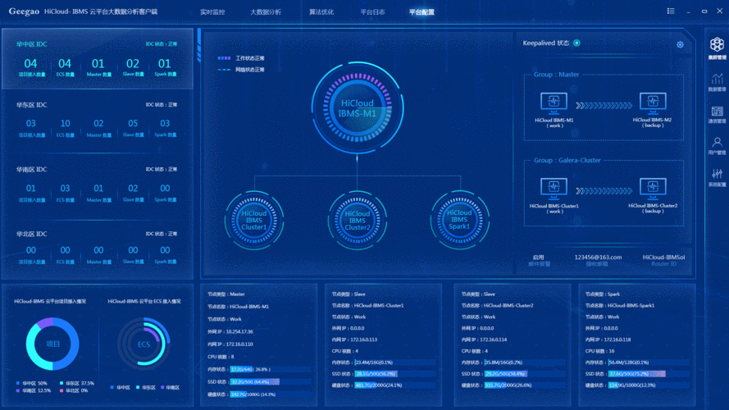The height and width of the screenshot is (410, 729).
Task: Switch to 大数据分析 tab
Action: 266,12
